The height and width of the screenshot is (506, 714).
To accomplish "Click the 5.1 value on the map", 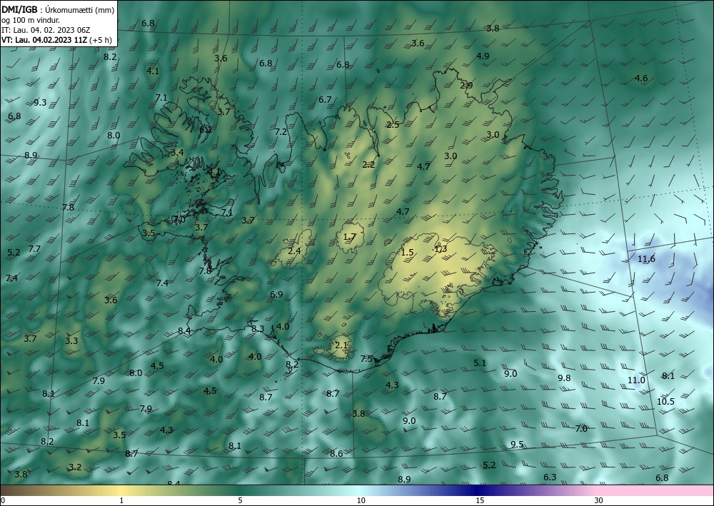I will (x=480, y=363).
